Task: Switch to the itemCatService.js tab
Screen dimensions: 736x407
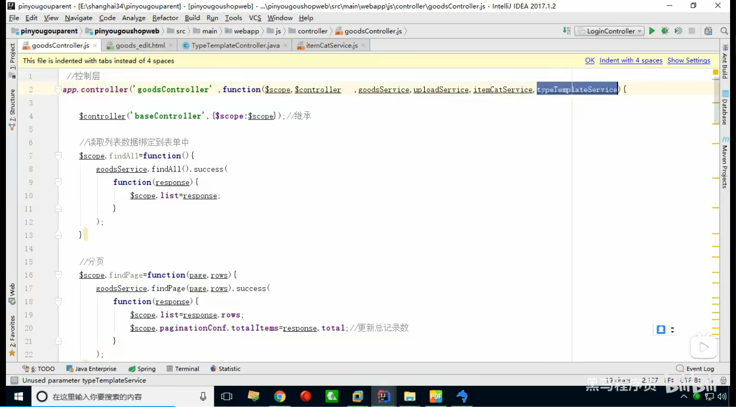Action: pos(332,45)
